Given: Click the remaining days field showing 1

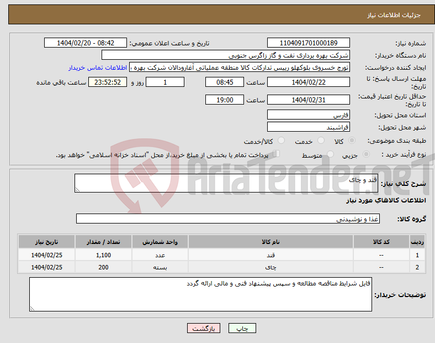Looking at the screenshot, I should tap(165, 82).
